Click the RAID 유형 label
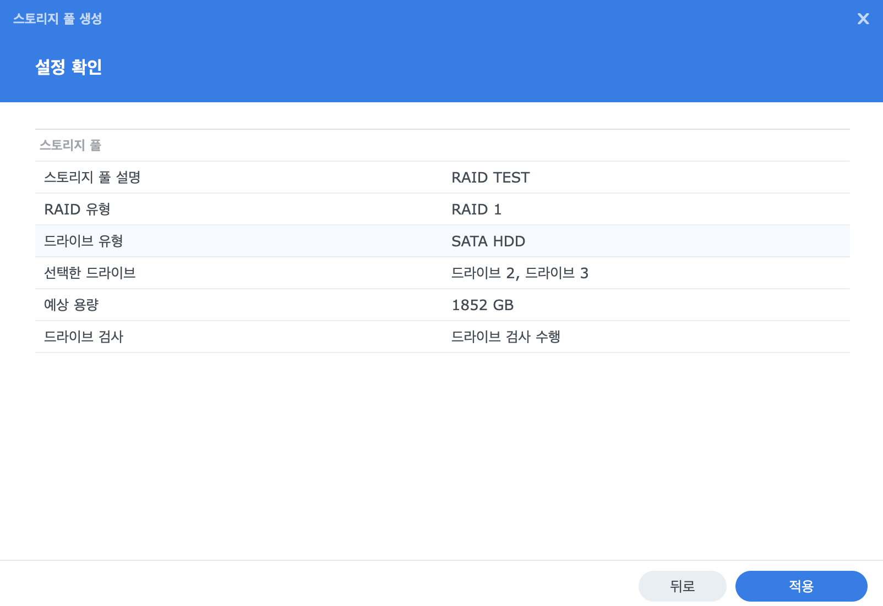This screenshot has width=883, height=606. [77, 209]
